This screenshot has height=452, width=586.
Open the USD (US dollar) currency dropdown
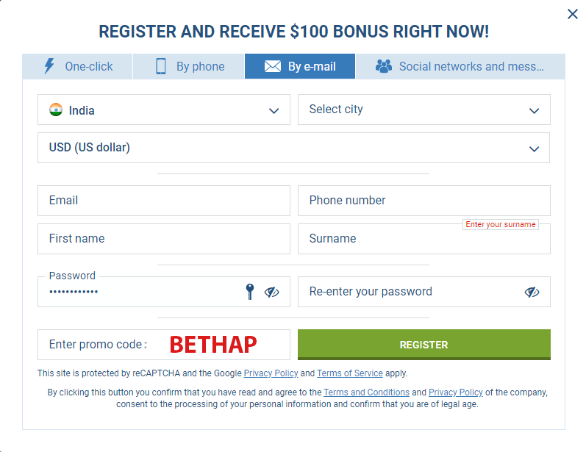point(293,148)
